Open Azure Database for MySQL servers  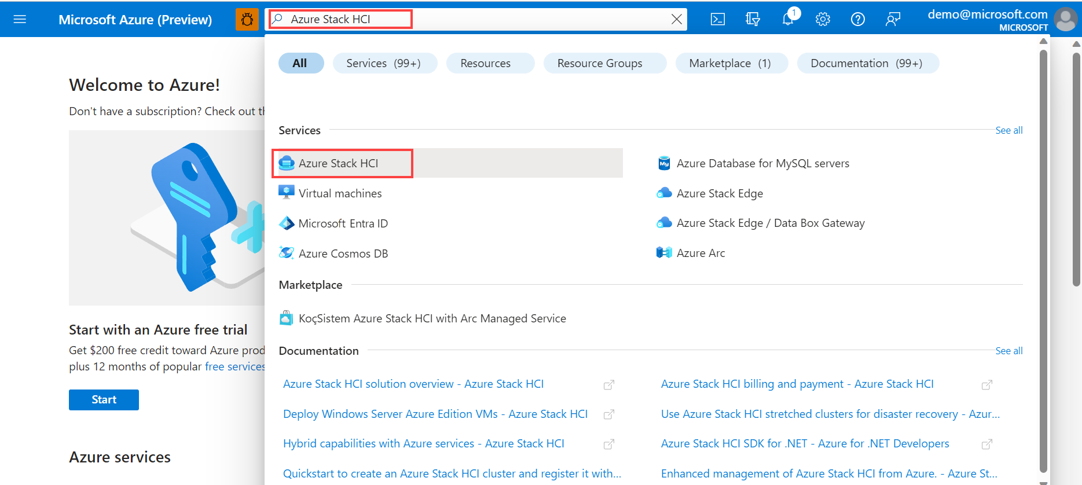click(763, 163)
